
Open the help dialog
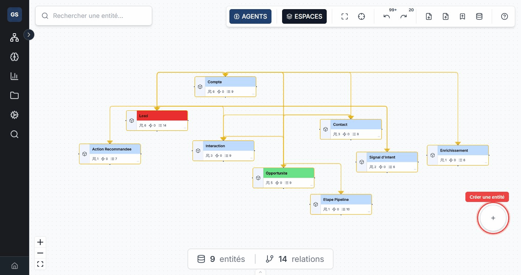(505, 16)
